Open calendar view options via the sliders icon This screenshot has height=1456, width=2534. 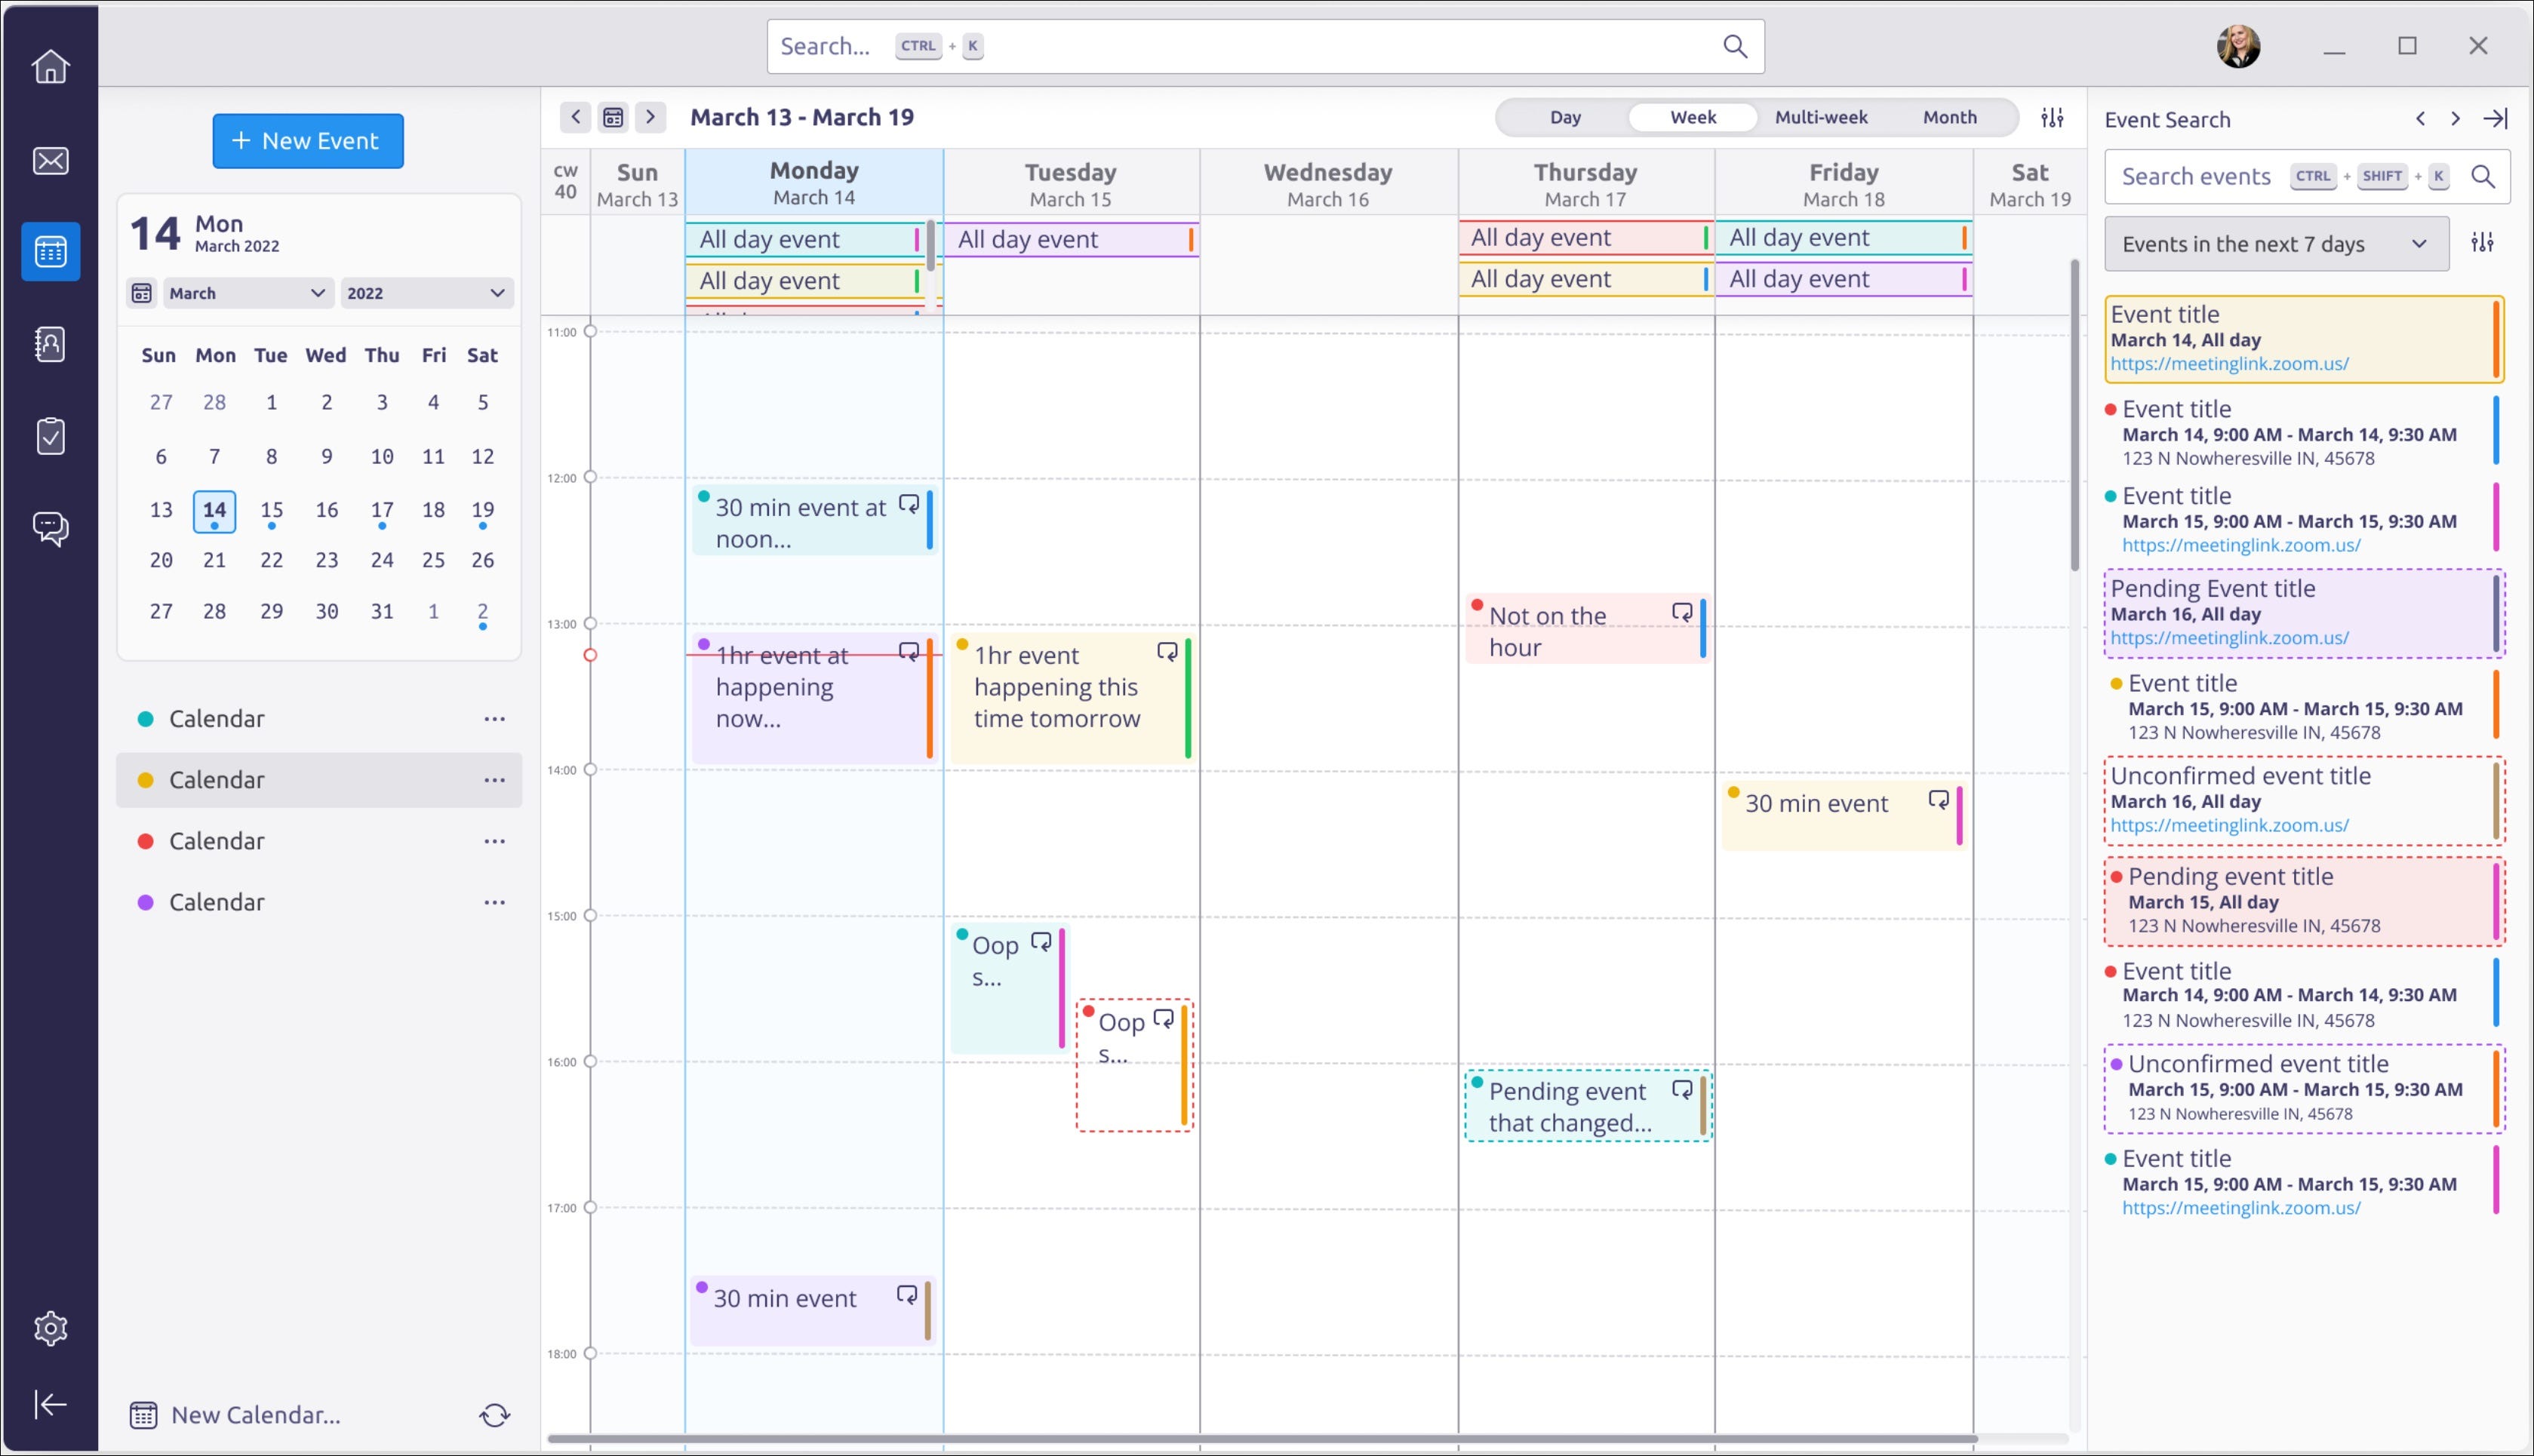[2052, 117]
